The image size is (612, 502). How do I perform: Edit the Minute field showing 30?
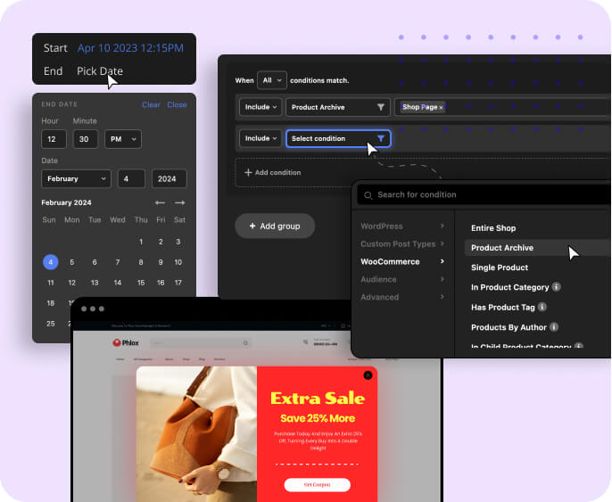point(85,139)
